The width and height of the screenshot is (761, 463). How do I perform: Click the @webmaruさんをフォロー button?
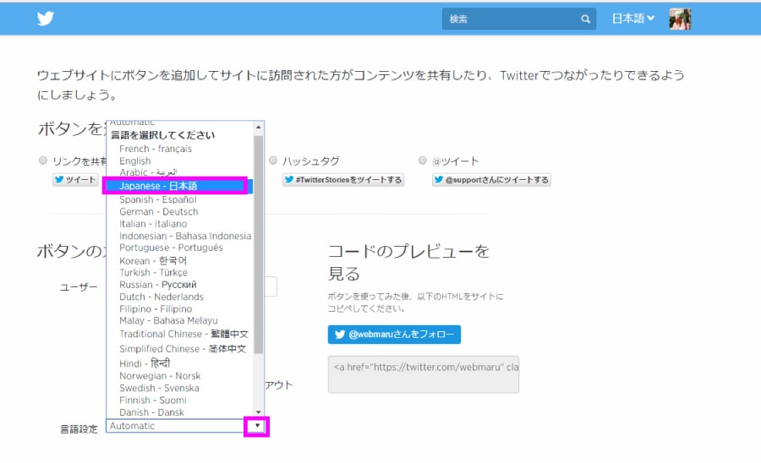394,334
